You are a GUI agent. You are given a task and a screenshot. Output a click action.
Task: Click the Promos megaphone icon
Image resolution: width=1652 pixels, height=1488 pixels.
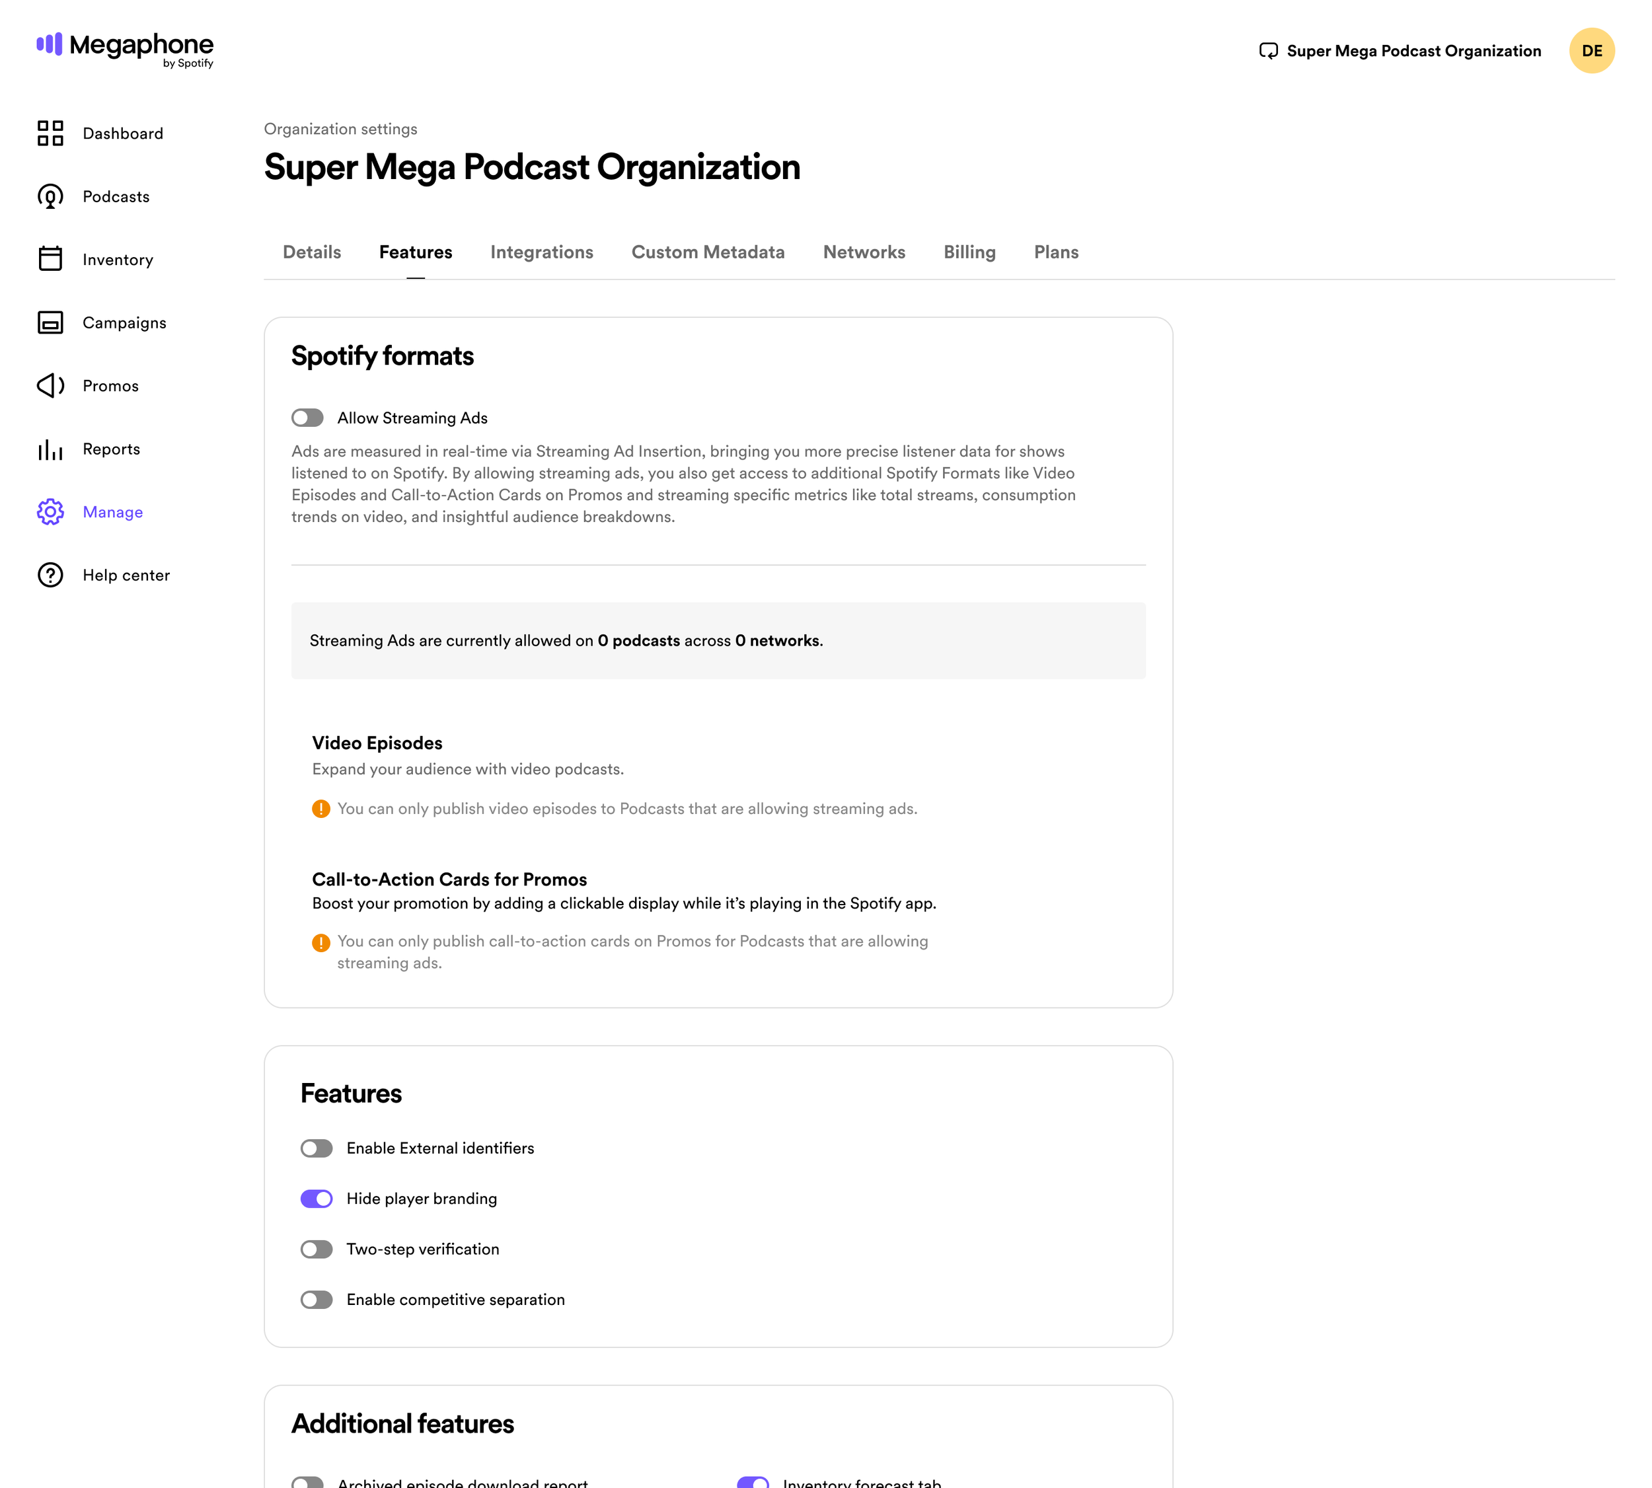click(x=50, y=385)
